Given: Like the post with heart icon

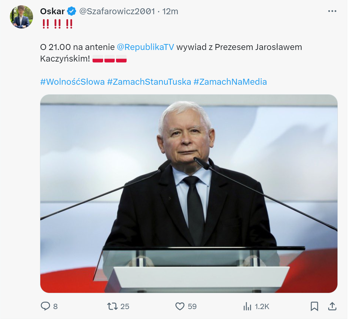Looking at the screenshot, I should [x=180, y=306].
